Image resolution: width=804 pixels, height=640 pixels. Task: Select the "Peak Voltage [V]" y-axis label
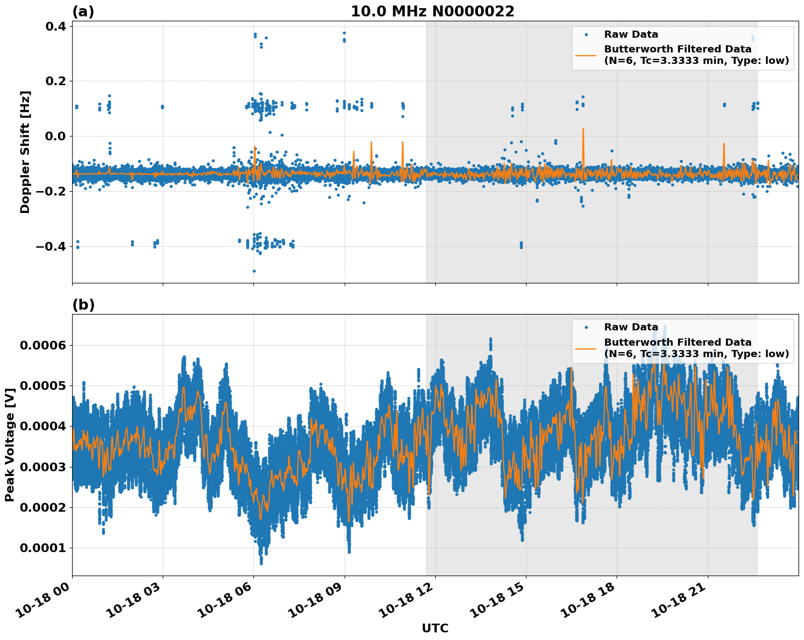pos(9,445)
